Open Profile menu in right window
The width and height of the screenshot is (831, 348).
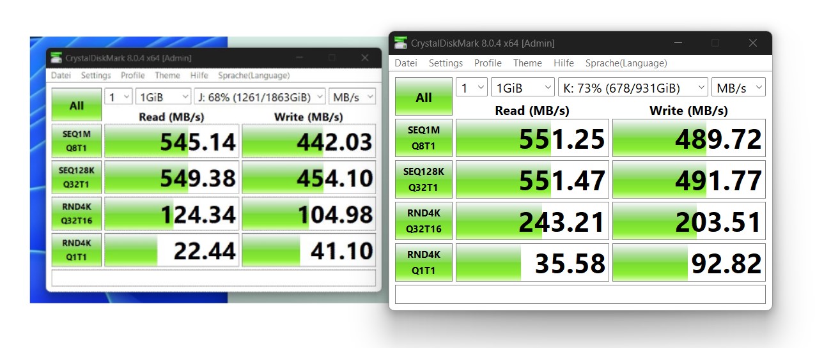pos(488,63)
